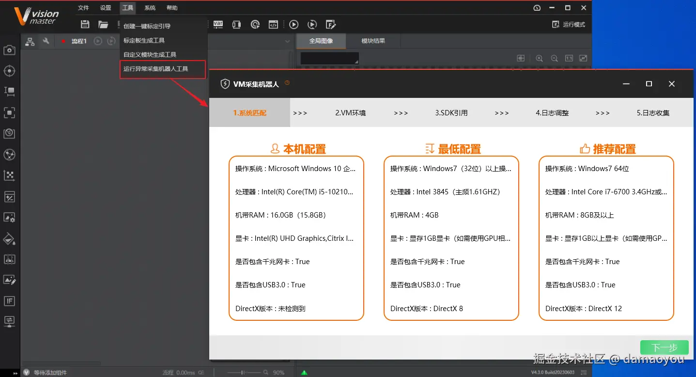This screenshot has height=377, width=696.
Task: Open the 文件 menu
Action: [x=84, y=8]
